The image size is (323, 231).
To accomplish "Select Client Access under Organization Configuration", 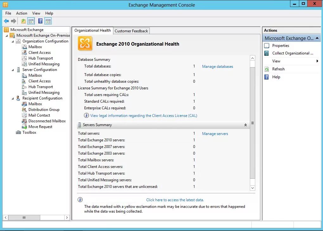I will pyautogui.click(x=40, y=53).
